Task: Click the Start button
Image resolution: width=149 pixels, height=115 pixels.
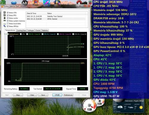Action: point(7,95)
